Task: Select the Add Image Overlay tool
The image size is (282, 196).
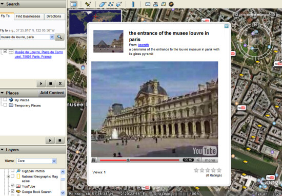Action: pyautogui.click(x=119, y=4)
